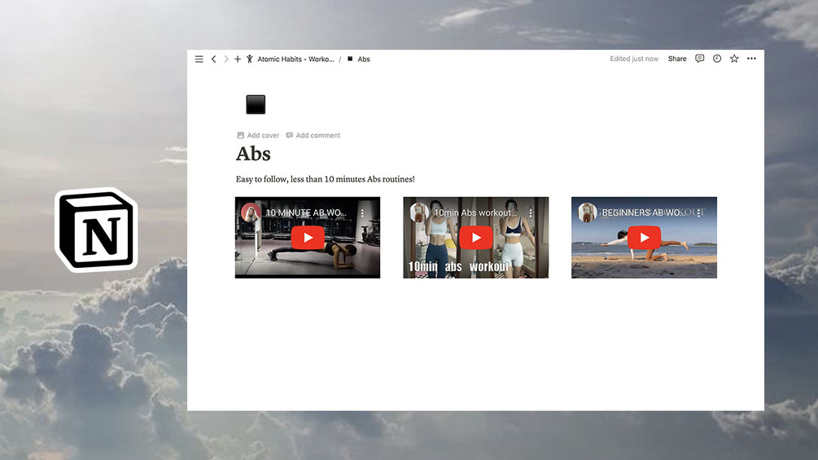
Task: Open options on BEGINNERS AB WO... video
Action: point(699,212)
